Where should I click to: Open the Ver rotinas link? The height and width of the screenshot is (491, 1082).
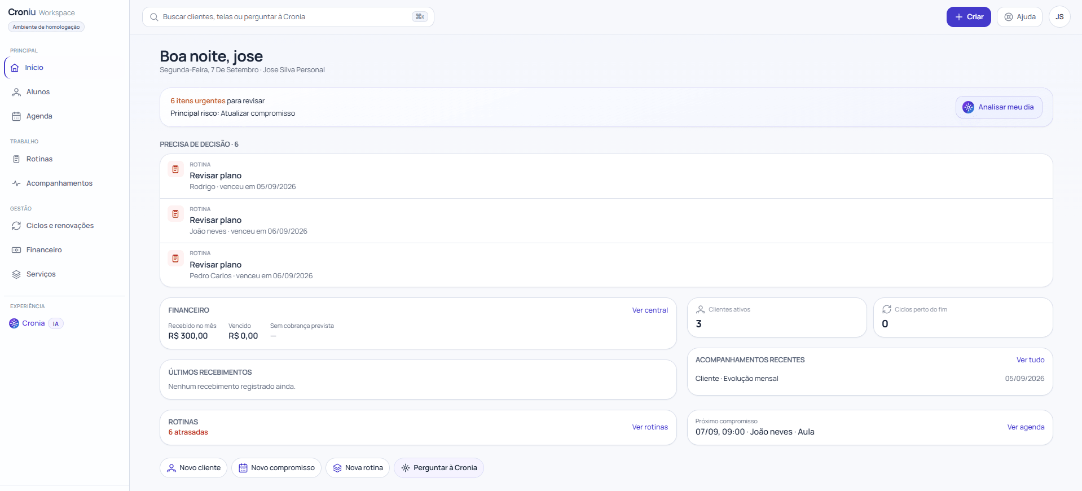650,427
